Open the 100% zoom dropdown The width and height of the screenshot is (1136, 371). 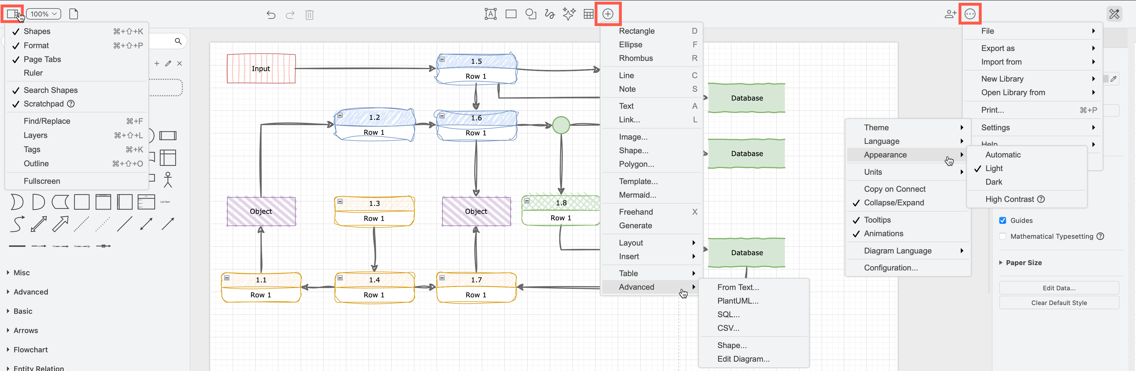pos(44,14)
